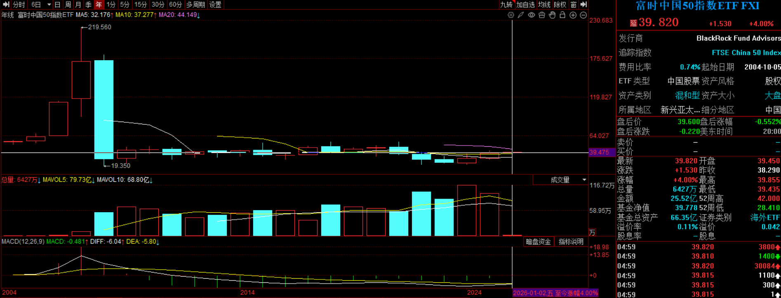Open 设置 settings in period toolbar
The image size is (781, 298).
pos(215,5)
